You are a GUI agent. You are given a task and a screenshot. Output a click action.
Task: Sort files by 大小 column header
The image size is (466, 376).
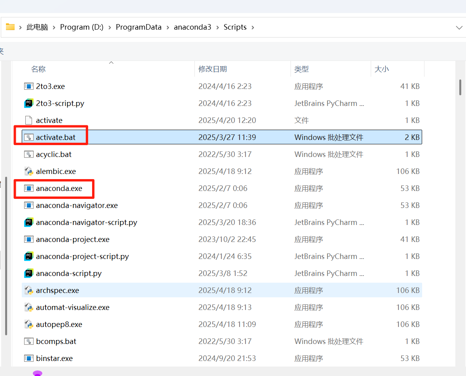coord(381,69)
